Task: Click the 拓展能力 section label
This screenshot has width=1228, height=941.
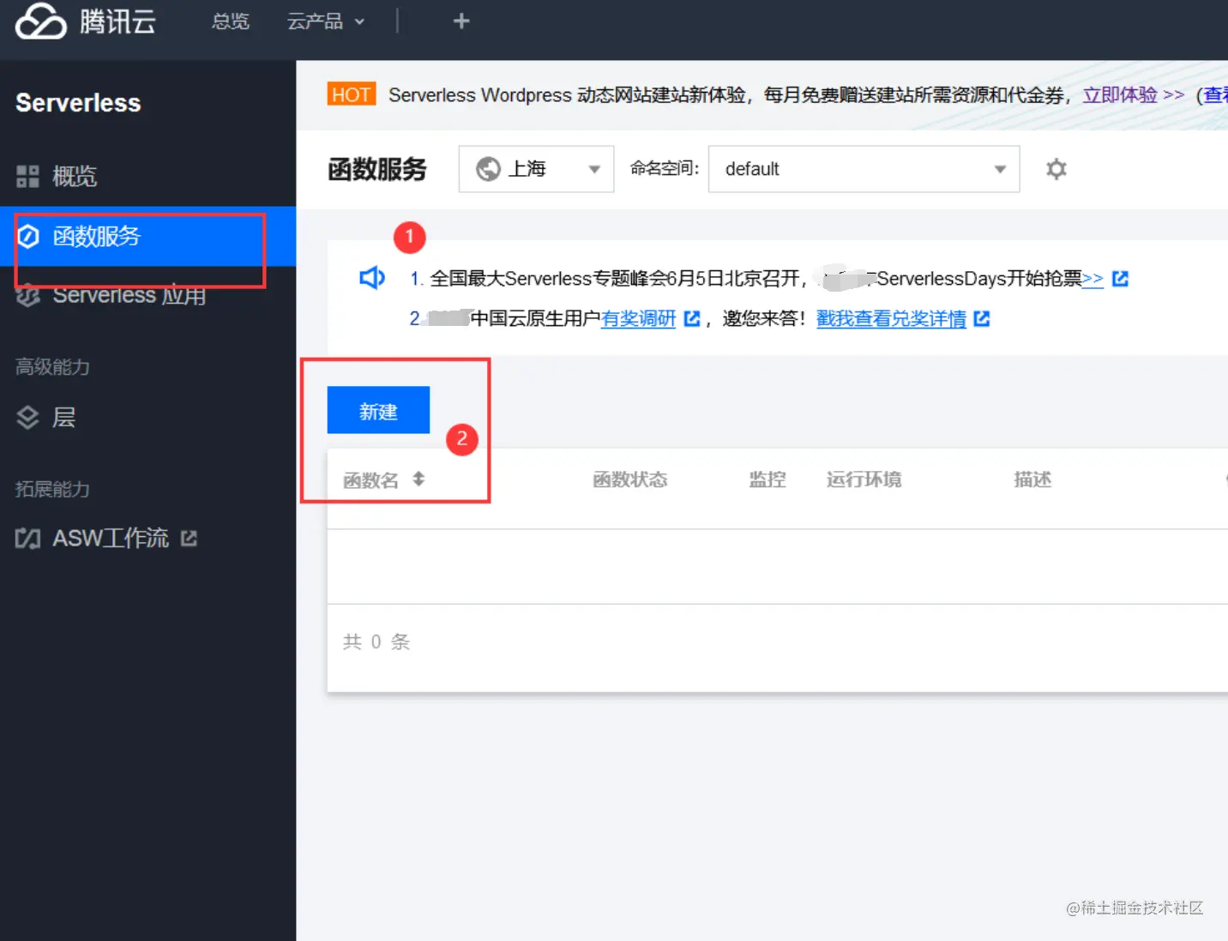Action: pyautogui.click(x=52, y=490)
